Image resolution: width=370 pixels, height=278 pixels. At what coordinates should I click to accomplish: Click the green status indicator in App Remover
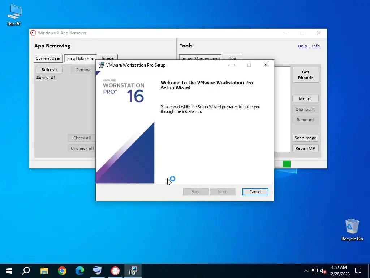(287, 164)
